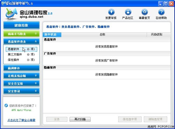Select 恶意软件 (0 项) item
This screenshot has width=175, height=129.
21,49
